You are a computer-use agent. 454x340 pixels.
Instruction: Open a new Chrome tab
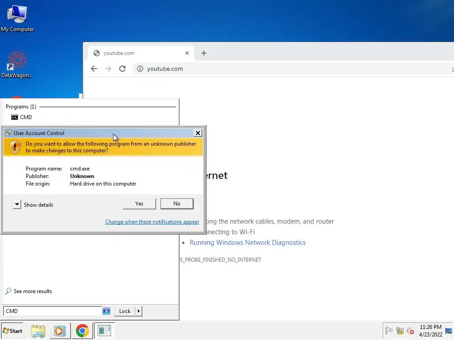[204, 53]
